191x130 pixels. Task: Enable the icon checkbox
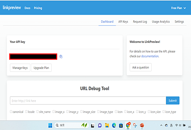(116, 112)
